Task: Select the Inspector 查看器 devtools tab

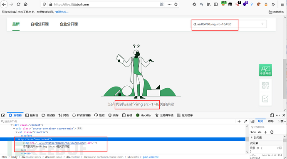Action: [15, 115]
